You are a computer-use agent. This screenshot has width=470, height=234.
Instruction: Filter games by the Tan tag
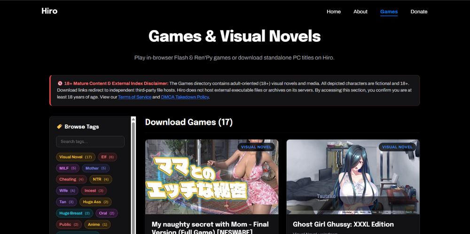coord(66,202)
